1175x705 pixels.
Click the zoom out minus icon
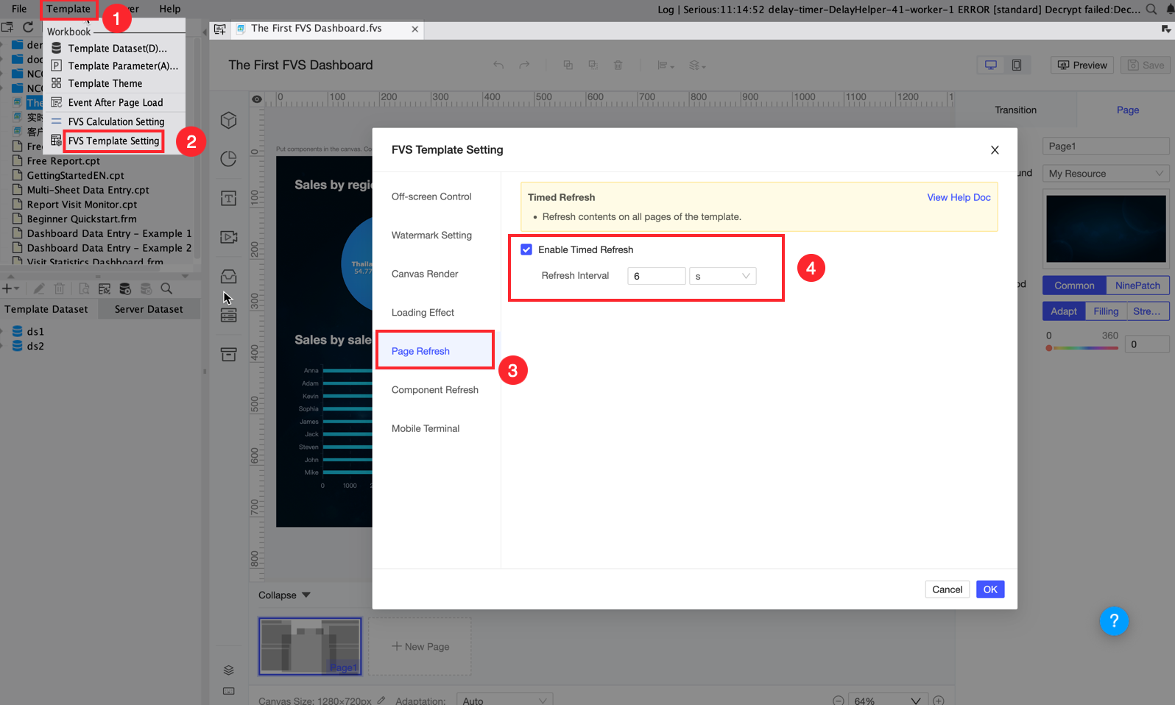[838, 701]
